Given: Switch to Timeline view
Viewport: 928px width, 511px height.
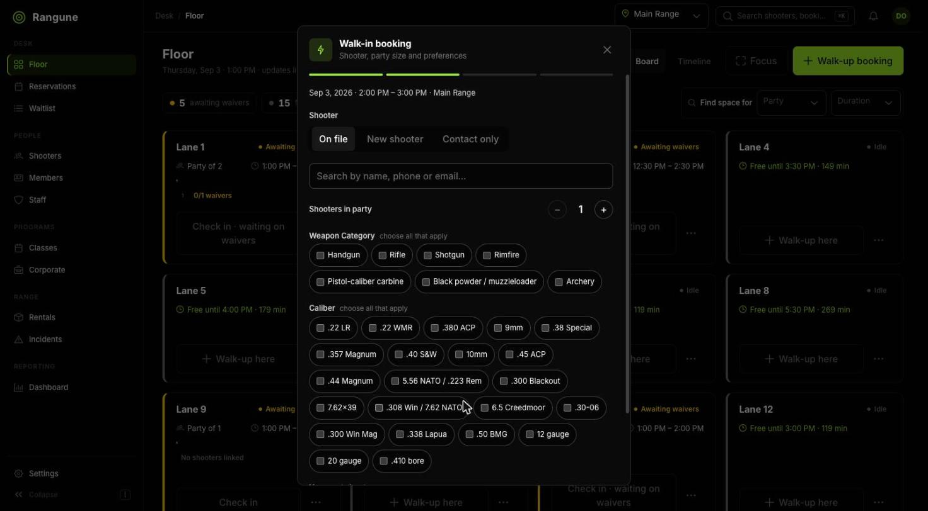Looking at the screenshot, I should click(694, 61).
